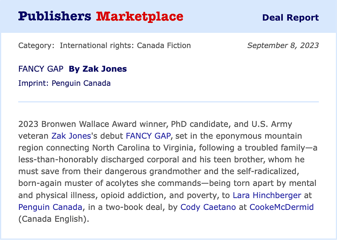Select the By Zak Jones byline
The height and width of the screenshot is (240, 337).
coord(98,69)
